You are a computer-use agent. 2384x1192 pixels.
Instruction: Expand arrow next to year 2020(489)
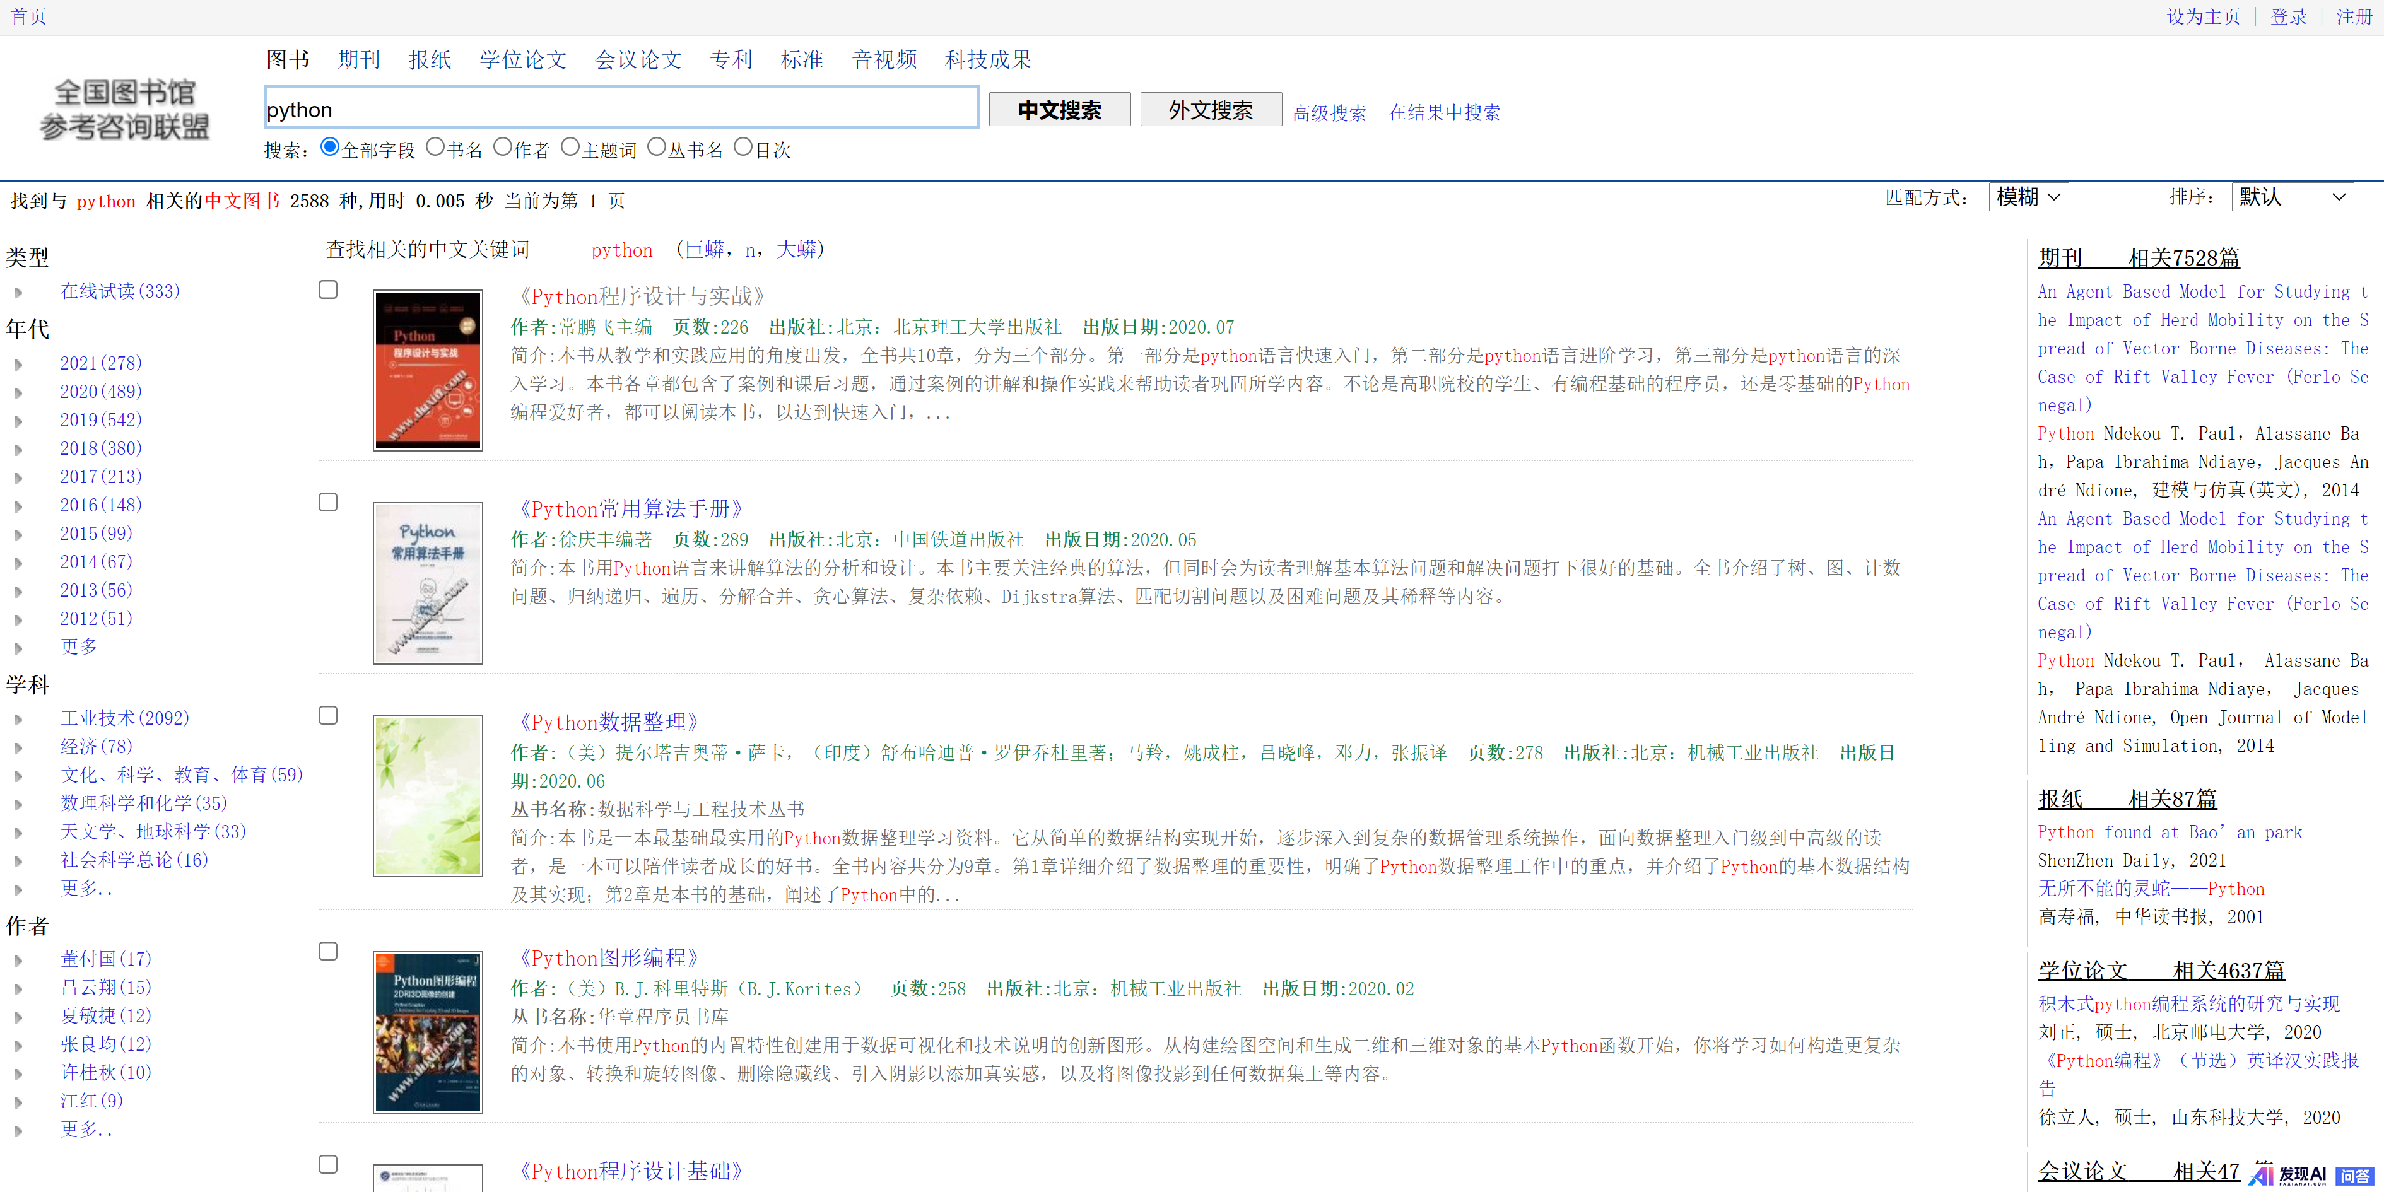click(x=18, y=394)
